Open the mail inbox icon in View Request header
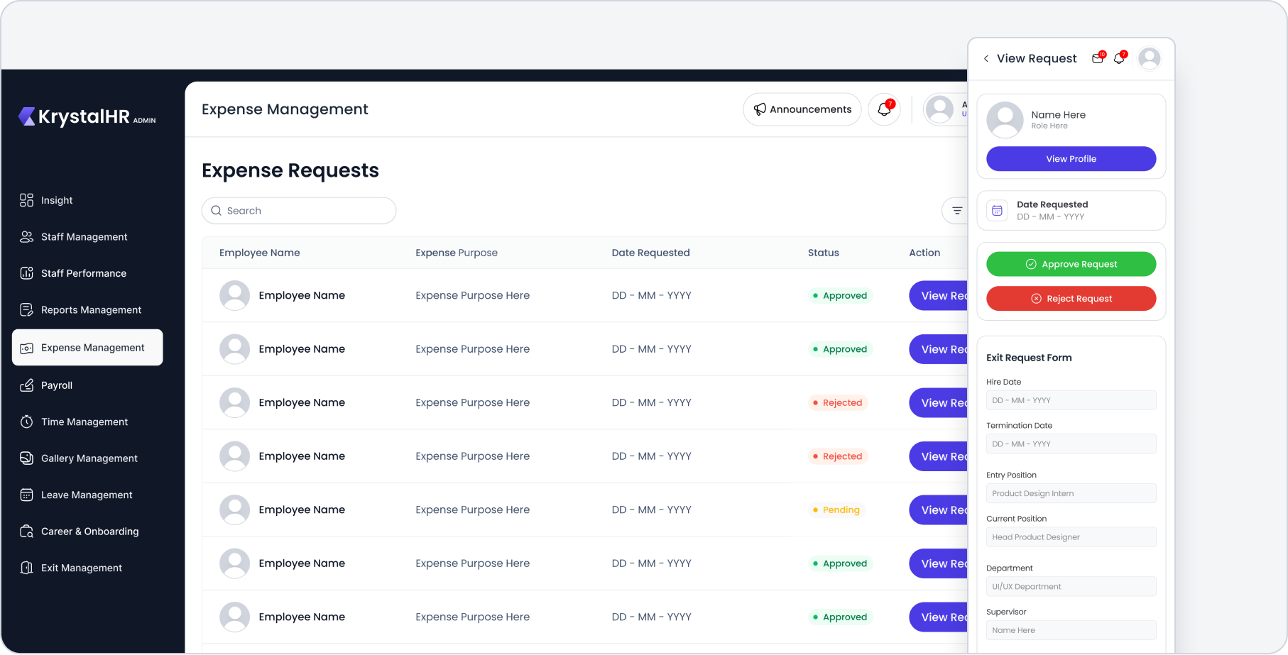The image size is (1288, 655). (1098, 59)
